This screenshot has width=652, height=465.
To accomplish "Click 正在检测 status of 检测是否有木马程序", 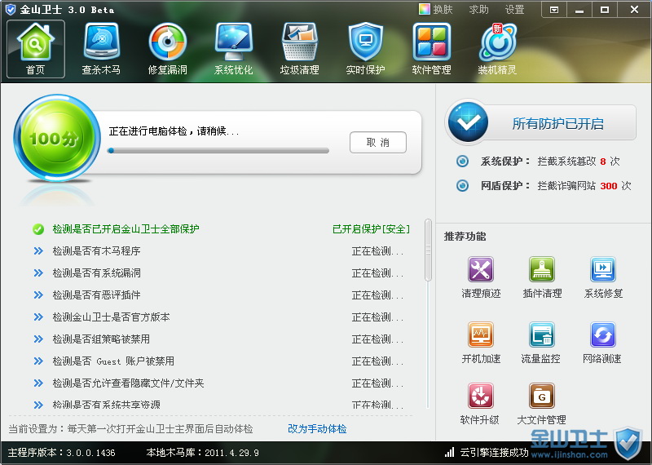I will coord(377,251).
